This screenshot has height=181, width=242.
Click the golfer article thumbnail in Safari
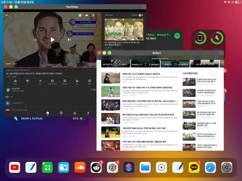click(x=111, y=78)
